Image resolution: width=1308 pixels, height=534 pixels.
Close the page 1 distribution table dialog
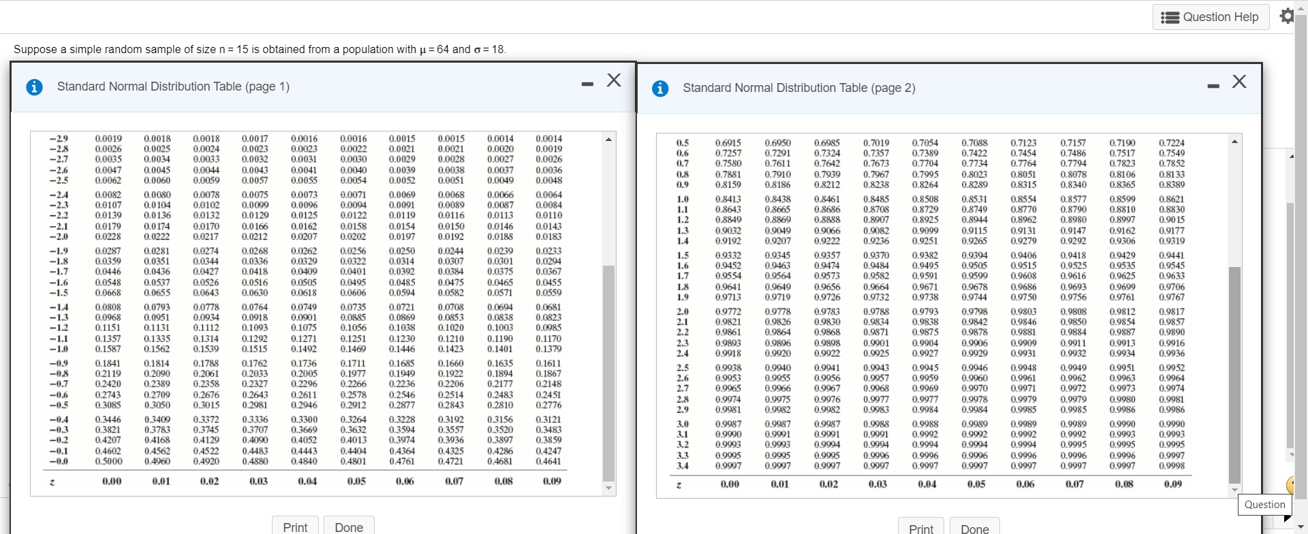coord(614,80)
